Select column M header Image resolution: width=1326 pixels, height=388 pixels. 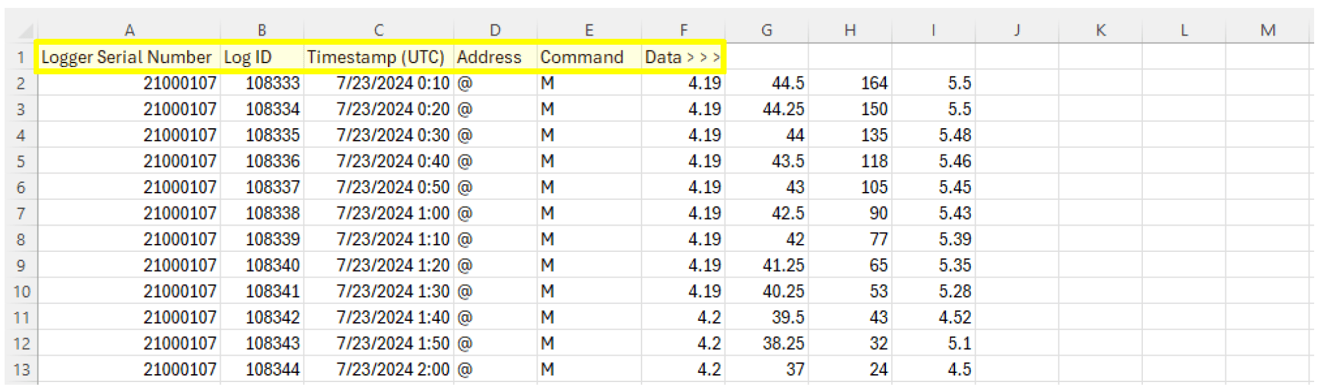coord(1267,30)
